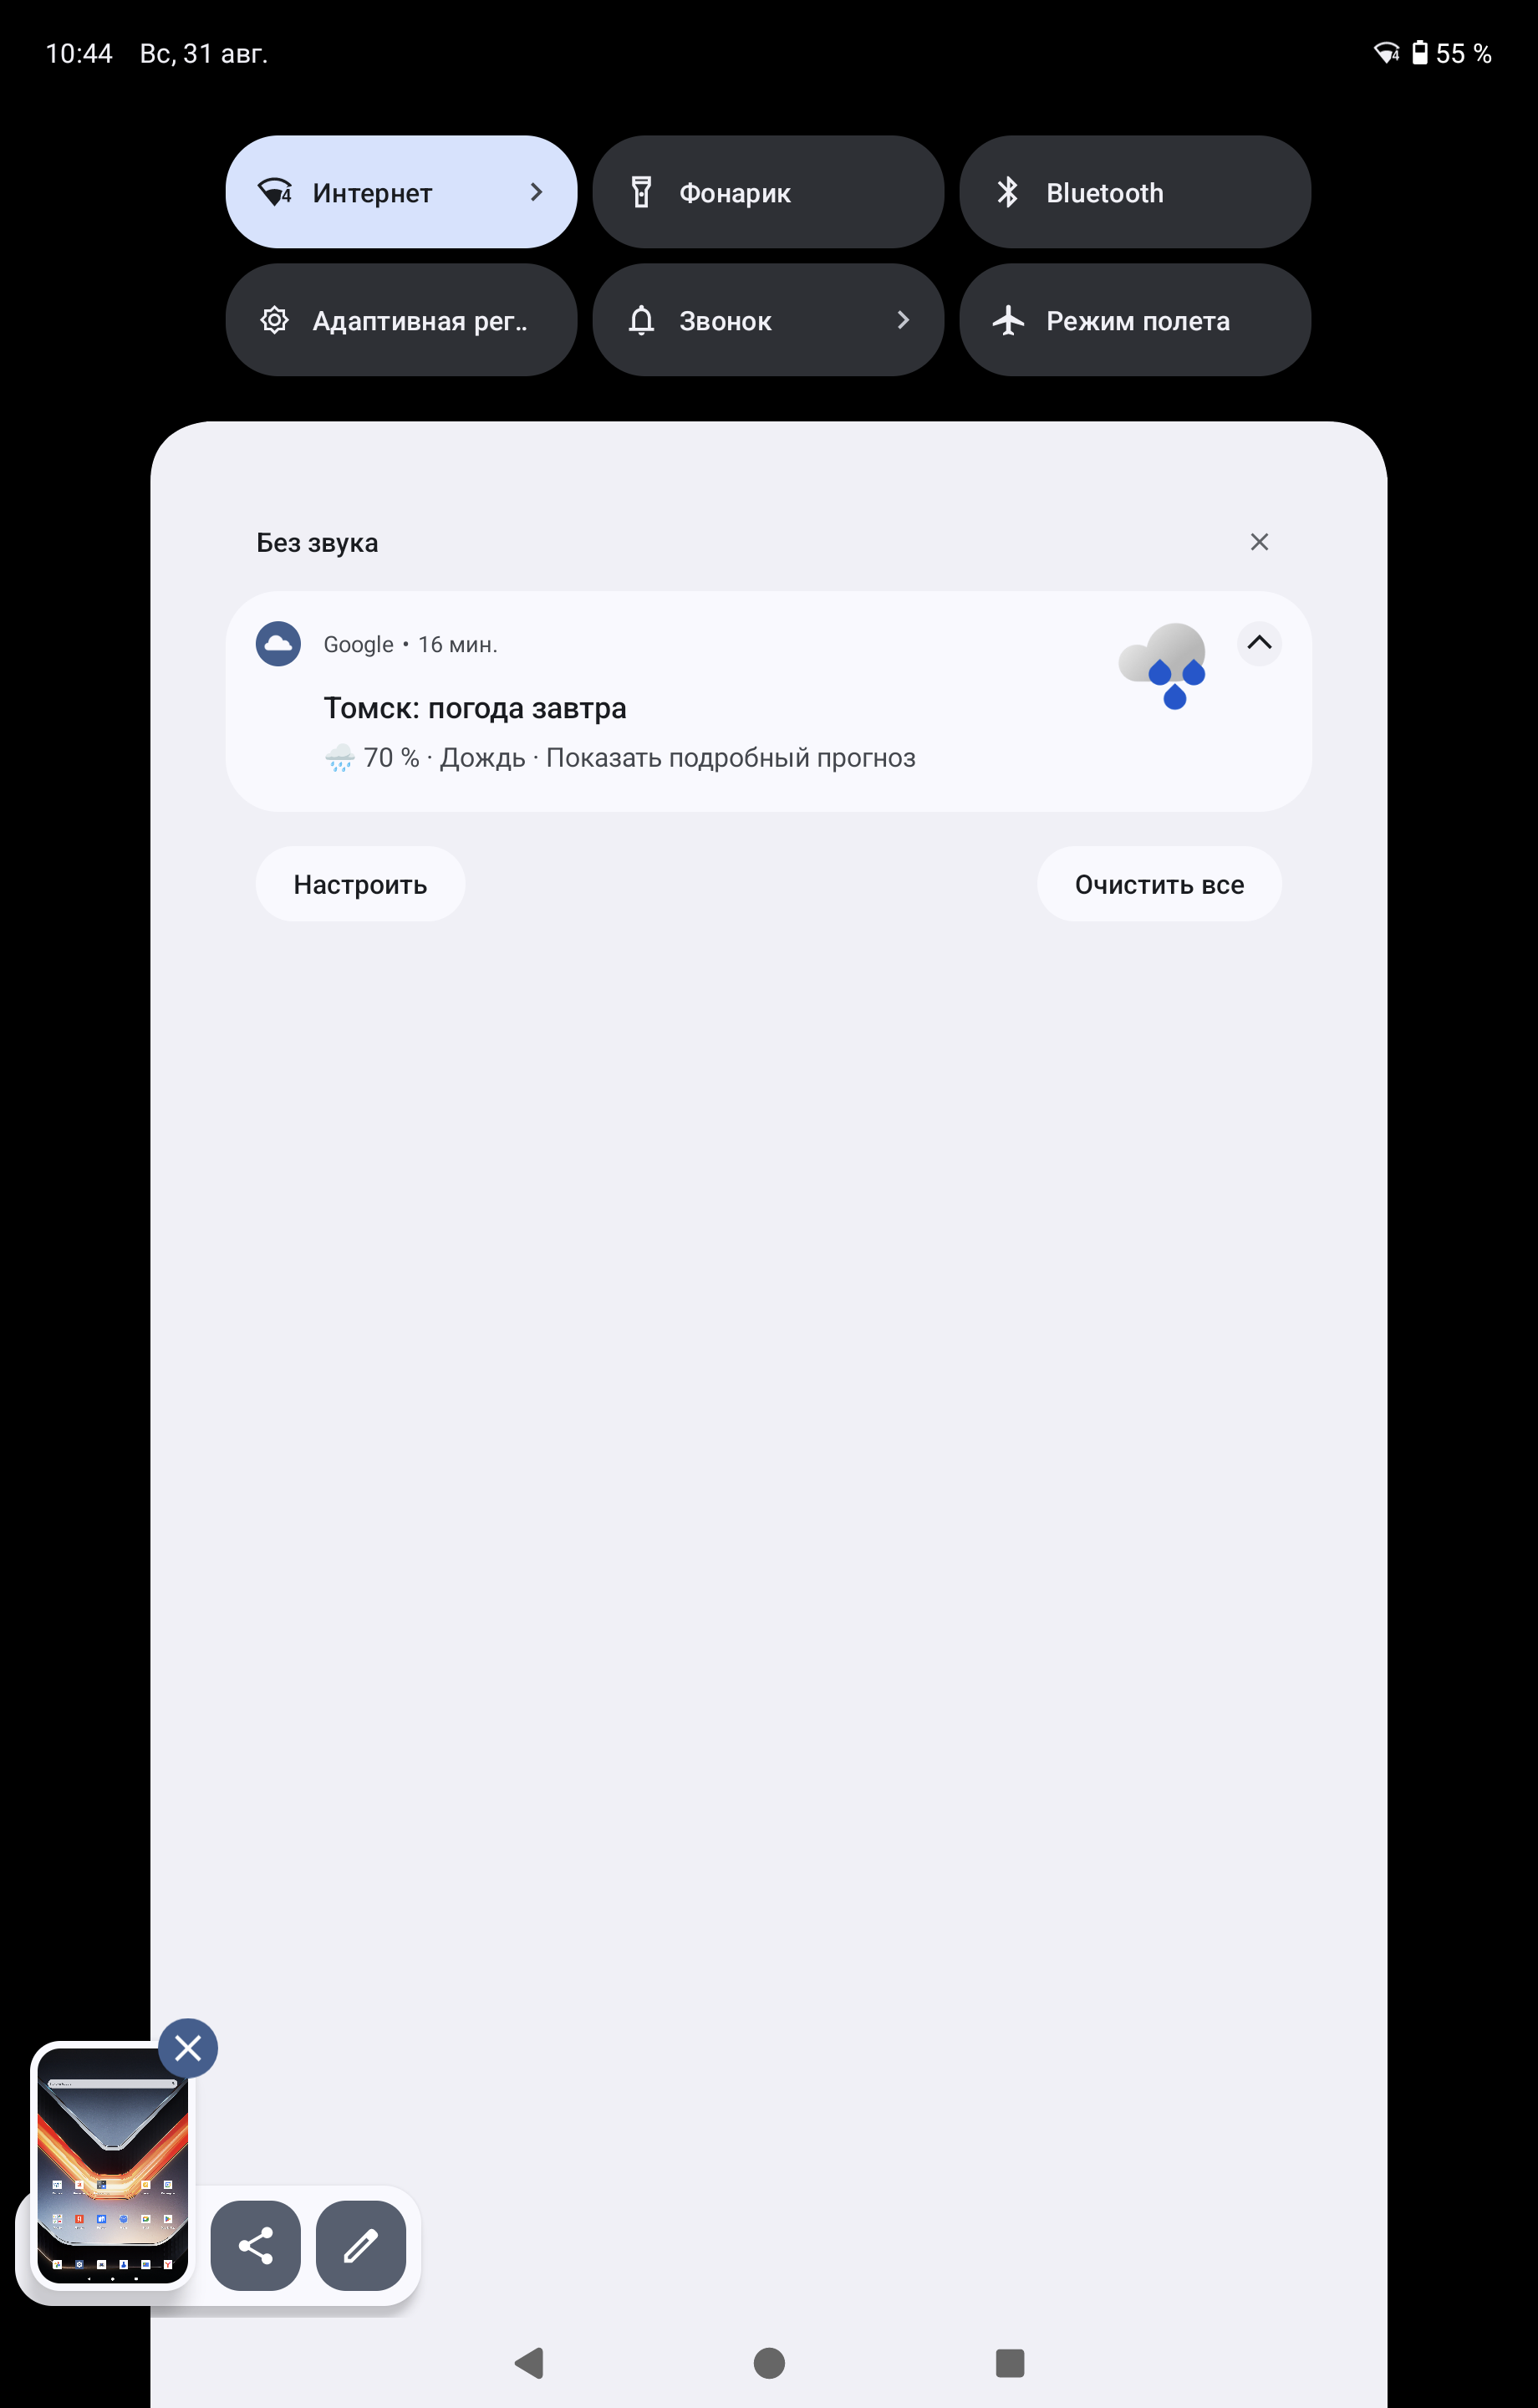The width and height of the screenshot is (1538, 2408).
Task: Tap the back navigation triangle
Action: [528, 2363]
